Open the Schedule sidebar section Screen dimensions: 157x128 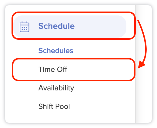70,26
